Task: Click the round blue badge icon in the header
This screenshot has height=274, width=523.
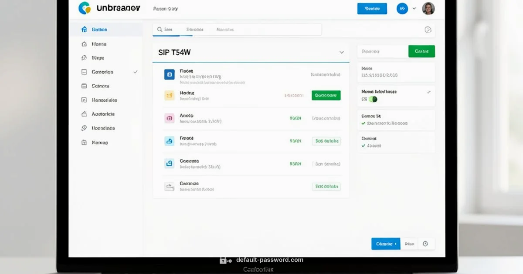Action: coord(402,8)
